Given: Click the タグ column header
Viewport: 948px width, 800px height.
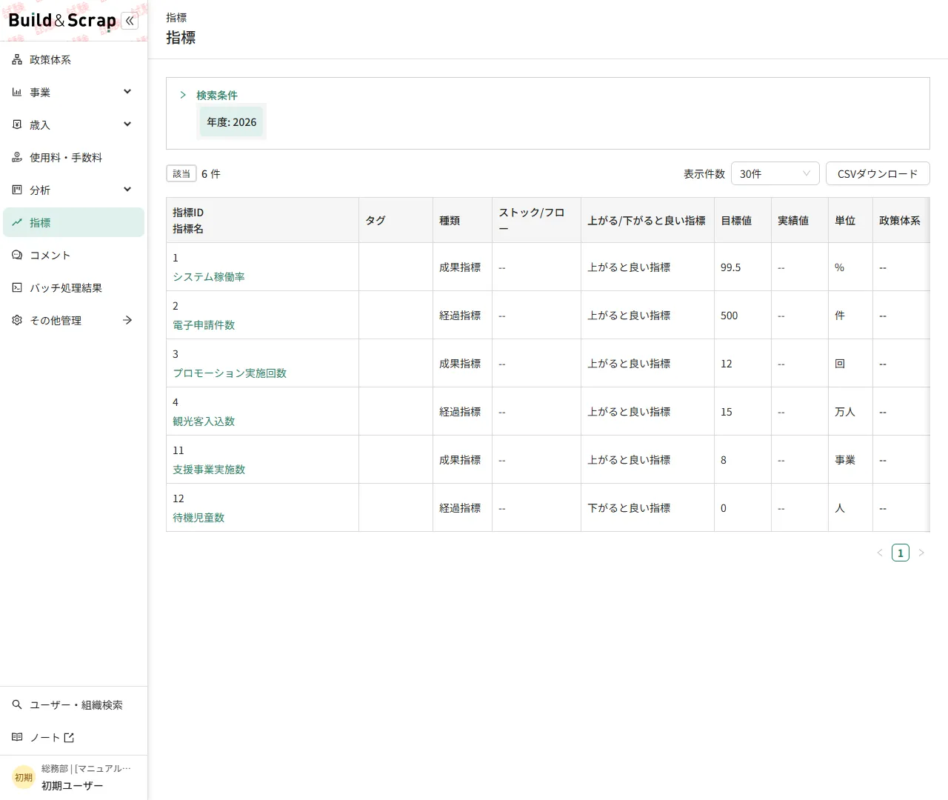Looking at the screenshot, I should 395,220.
